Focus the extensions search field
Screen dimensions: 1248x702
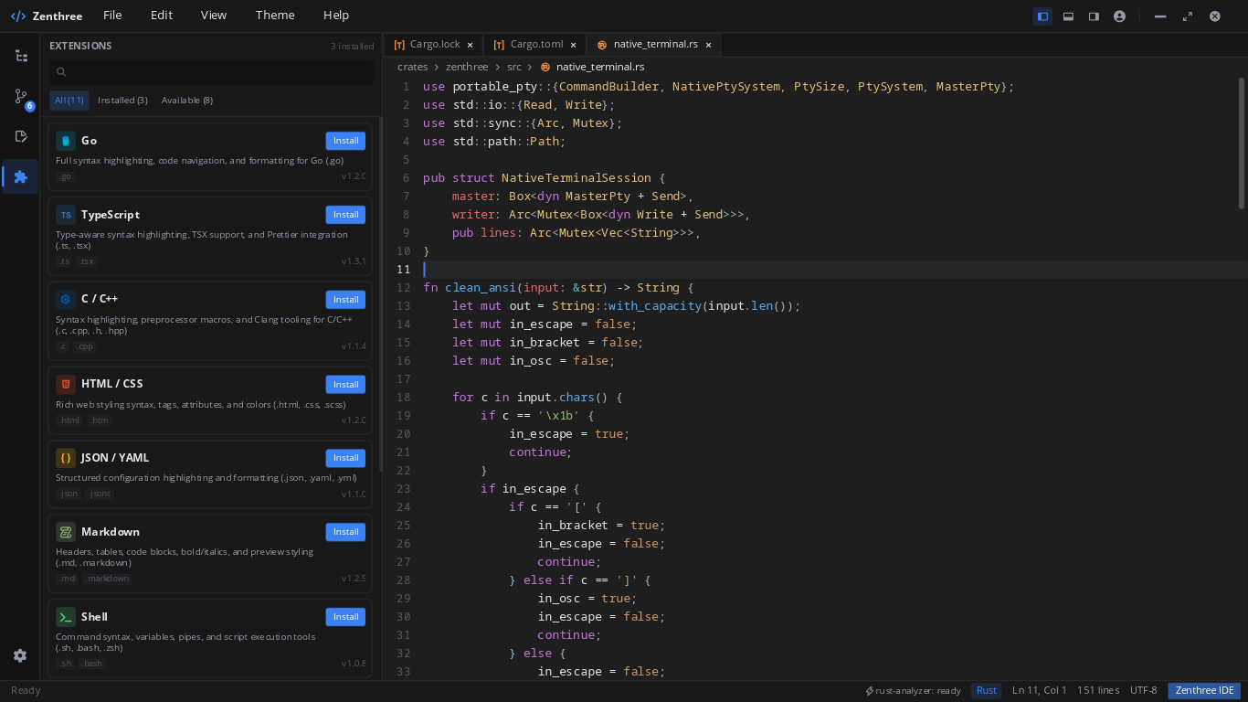point(212,72)
